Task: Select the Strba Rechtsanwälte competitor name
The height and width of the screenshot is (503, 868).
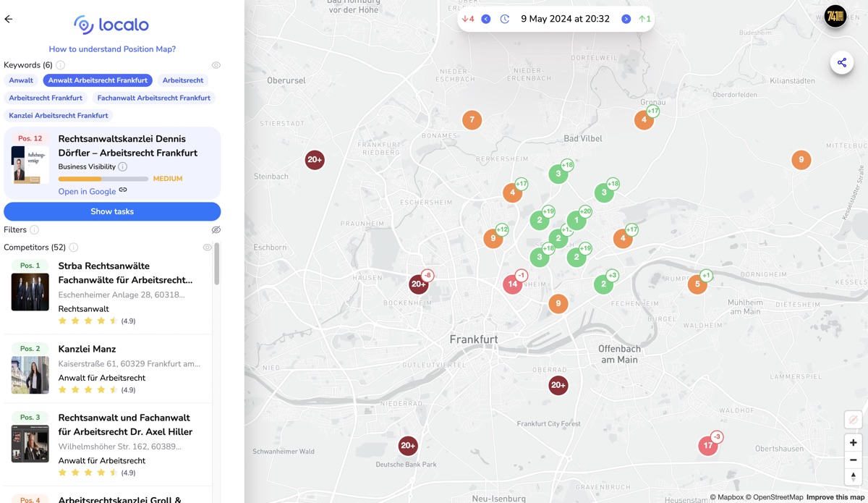Action: point(125,273)
